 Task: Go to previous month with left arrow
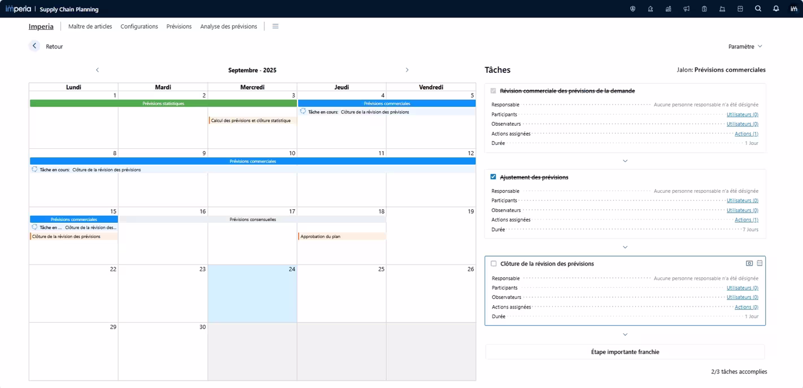pyautogui.click(x=97, y=70)
